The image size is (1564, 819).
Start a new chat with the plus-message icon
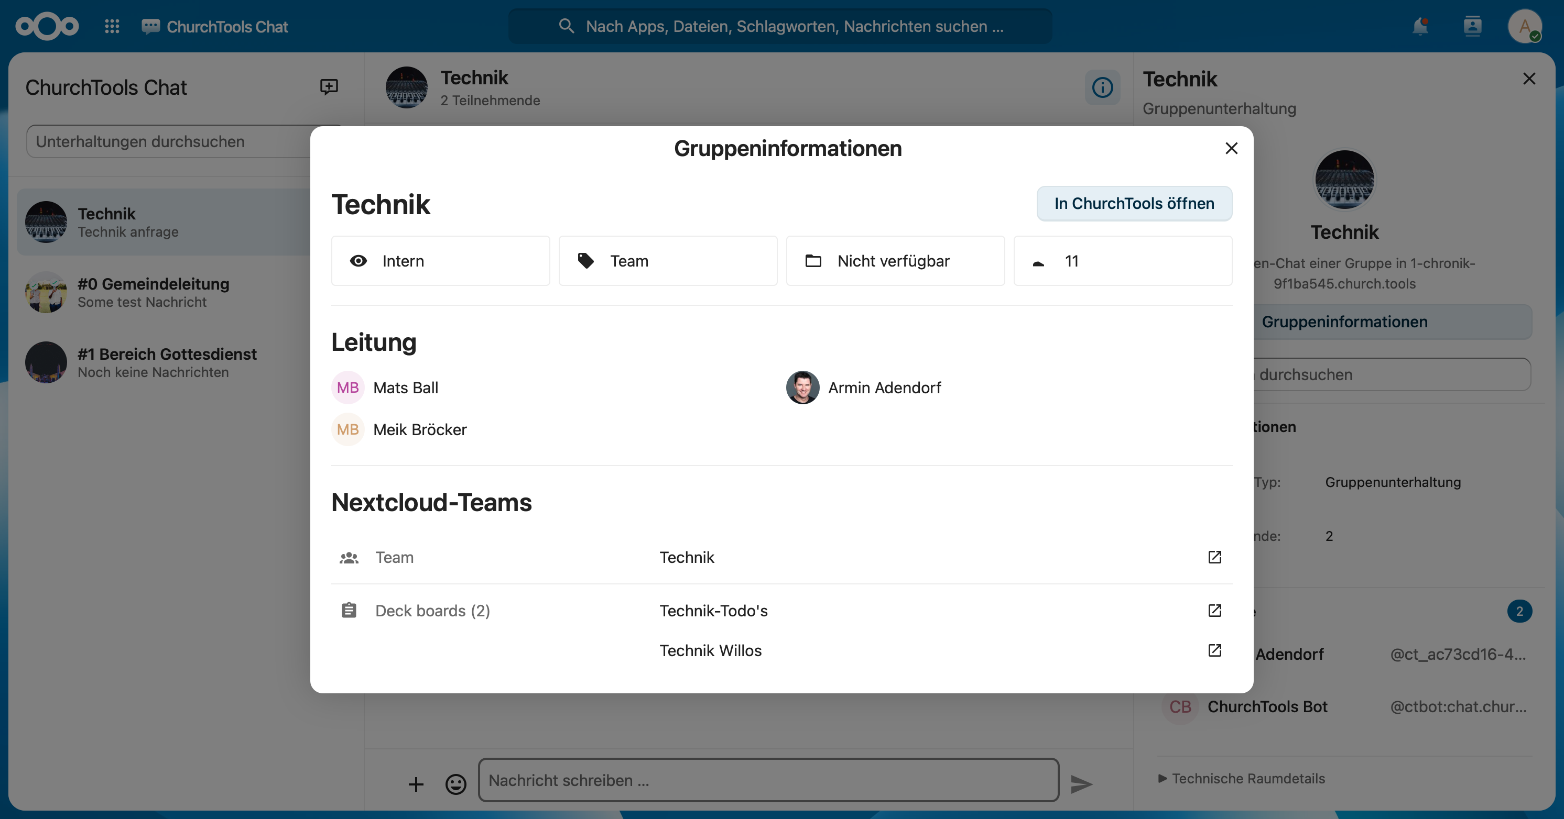(329, 87)
